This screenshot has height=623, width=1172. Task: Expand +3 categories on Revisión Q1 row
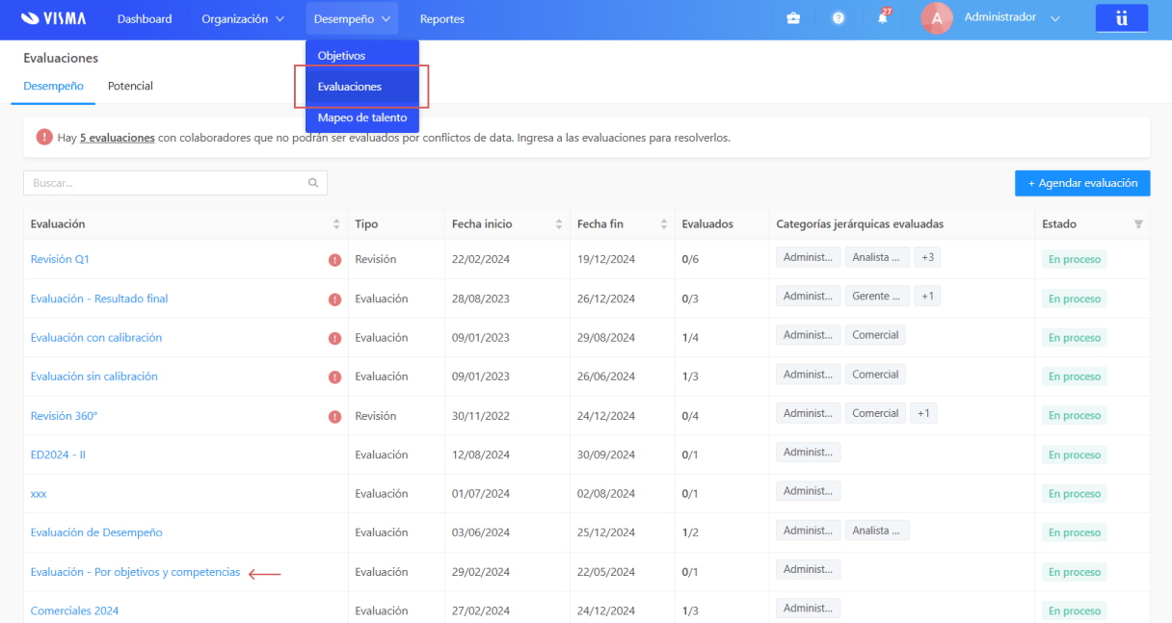tap(926, 257)
